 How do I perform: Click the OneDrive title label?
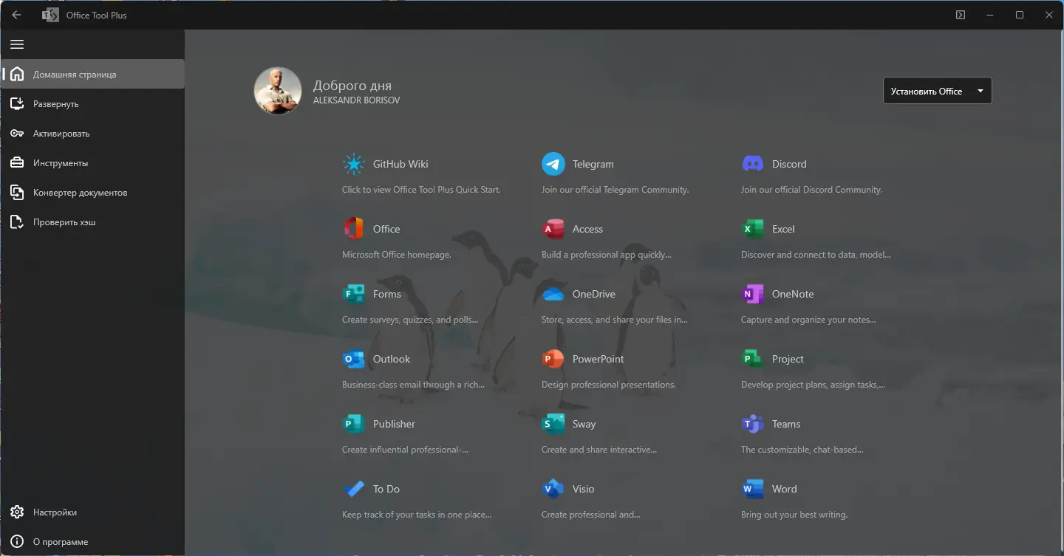tap(594, 294)
